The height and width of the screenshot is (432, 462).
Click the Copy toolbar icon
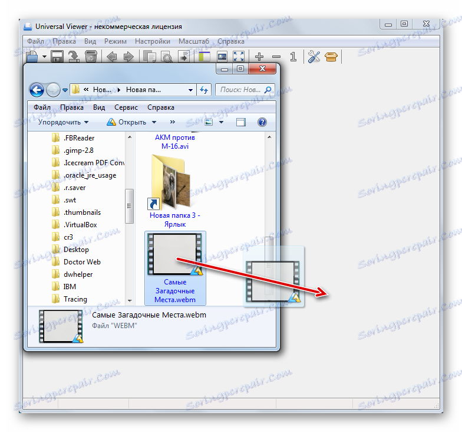pos(150,57)
